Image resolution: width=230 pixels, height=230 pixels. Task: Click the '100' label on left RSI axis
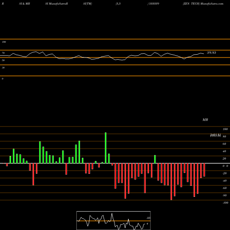pos(4,42)
